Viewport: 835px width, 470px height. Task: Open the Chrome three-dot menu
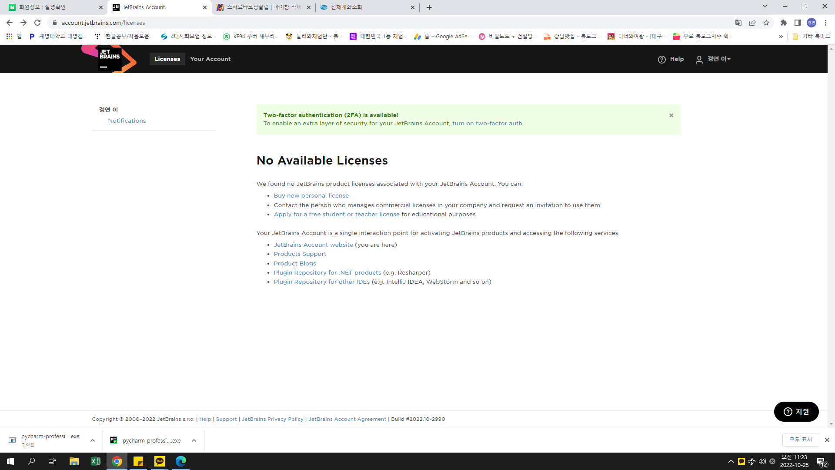pos(825,23)
